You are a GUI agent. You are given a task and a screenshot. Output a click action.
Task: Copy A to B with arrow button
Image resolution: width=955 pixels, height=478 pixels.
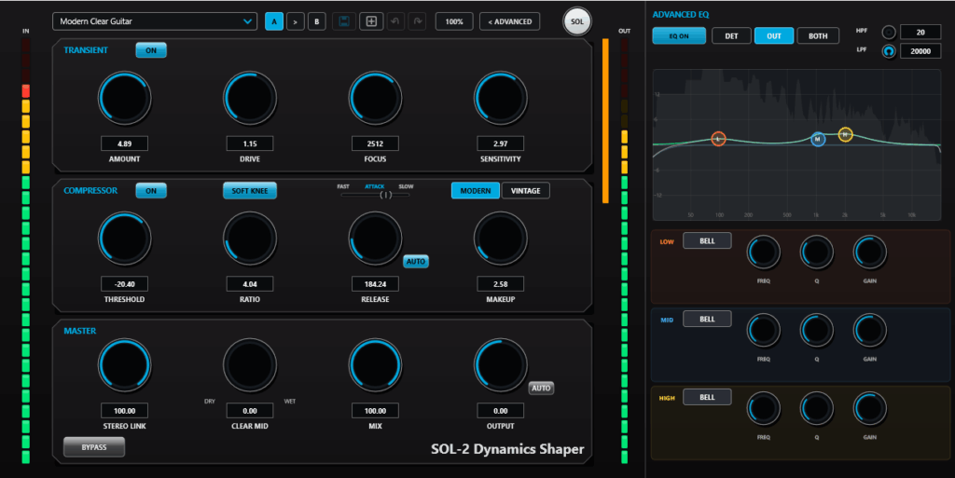click(296, 21)
